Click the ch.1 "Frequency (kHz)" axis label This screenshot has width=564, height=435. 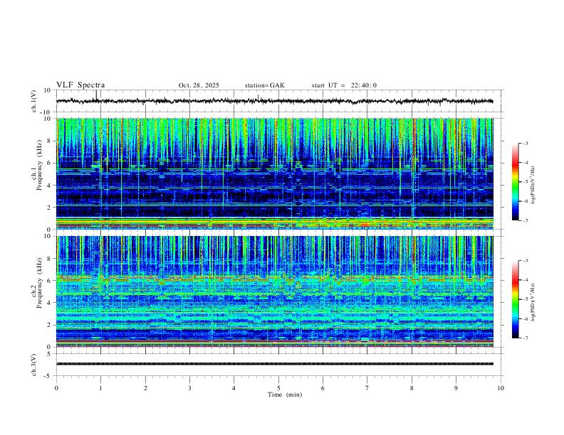pos(40,165)
